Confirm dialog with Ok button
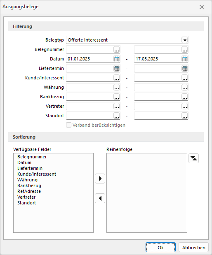Viewport: 212px width, 255px height. point(160,247)
